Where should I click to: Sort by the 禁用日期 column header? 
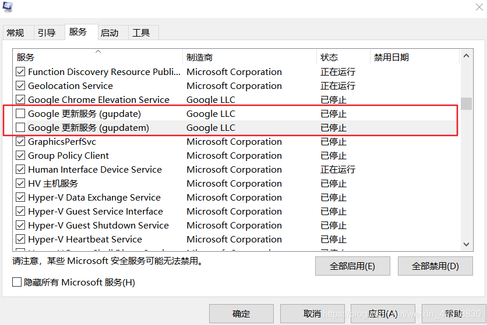click(x=415, y=57)
